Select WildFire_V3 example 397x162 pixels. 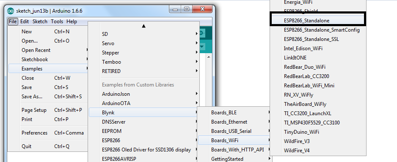[318, 141]
